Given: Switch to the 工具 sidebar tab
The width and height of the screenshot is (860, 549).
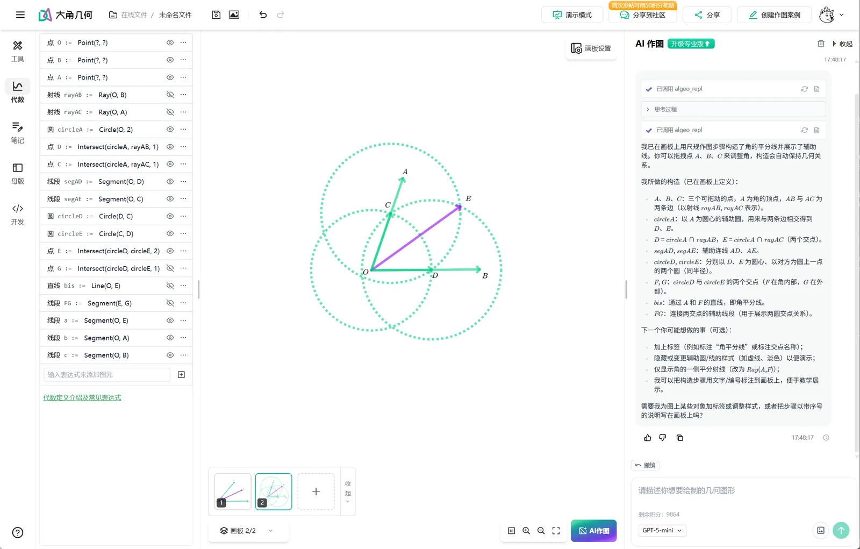Looking at the screenshot, I should (x=18, y=51).
